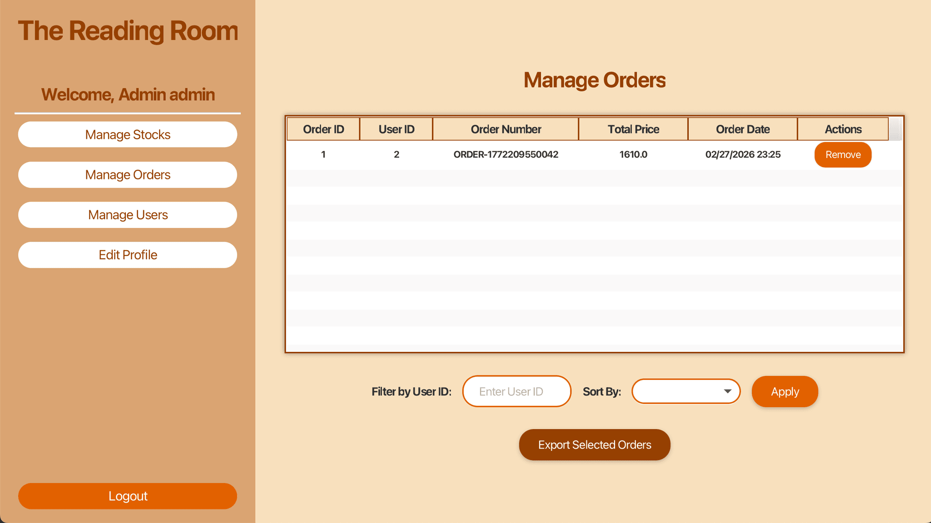Click the Total Price column header
The image size is (931, 523).
(x=633, y=129)
